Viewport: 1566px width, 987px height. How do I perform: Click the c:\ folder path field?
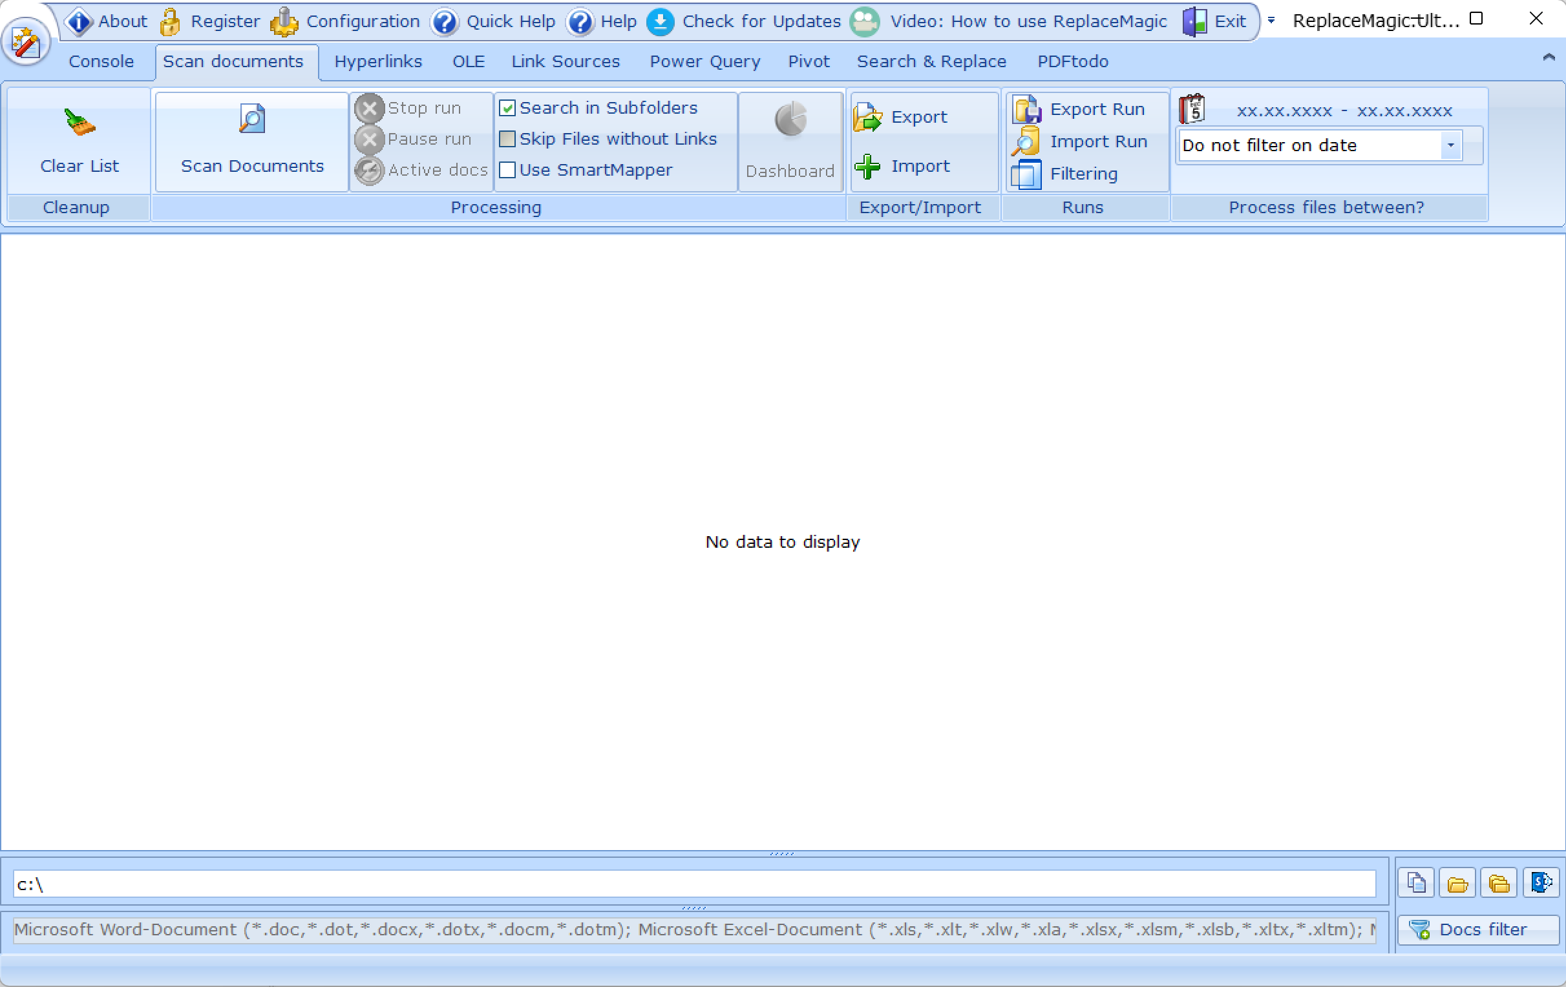pyautogui.click(x=694, y=884)
